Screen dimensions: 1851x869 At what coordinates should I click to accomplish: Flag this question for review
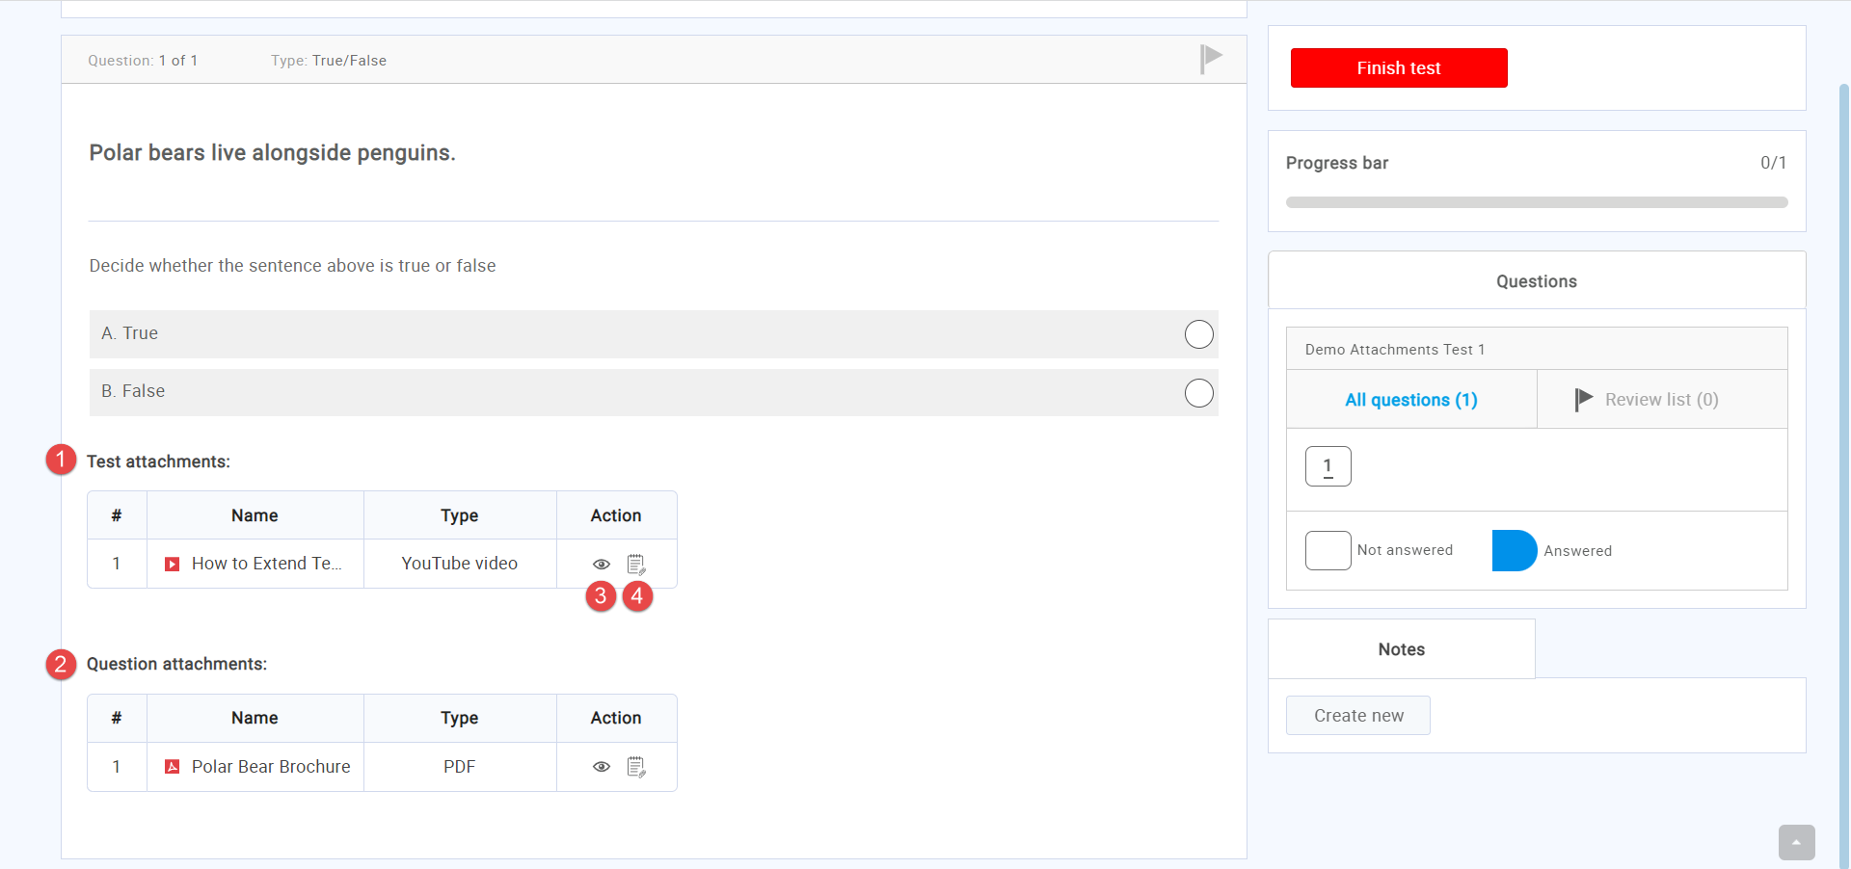pos(1210,59)
